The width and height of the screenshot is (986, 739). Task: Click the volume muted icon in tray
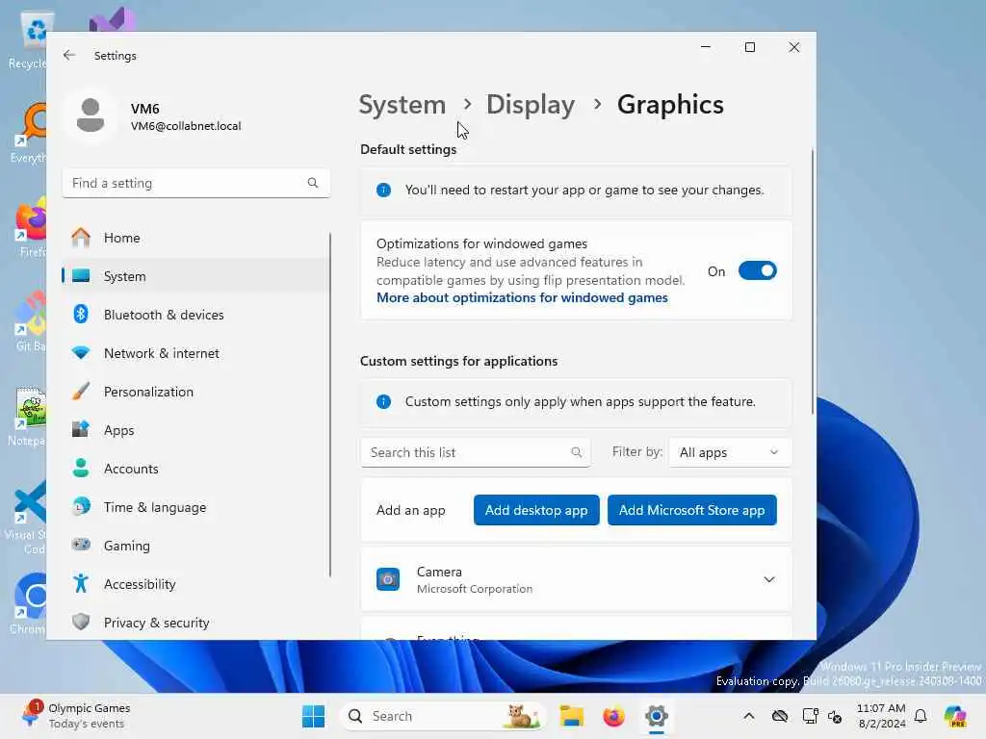[x=835, y=716]
